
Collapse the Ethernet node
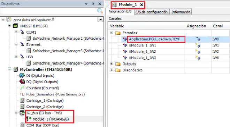[x=16, y=44]
